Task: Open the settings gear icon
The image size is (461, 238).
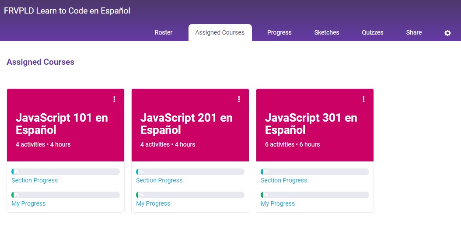Action: (447, 33)
